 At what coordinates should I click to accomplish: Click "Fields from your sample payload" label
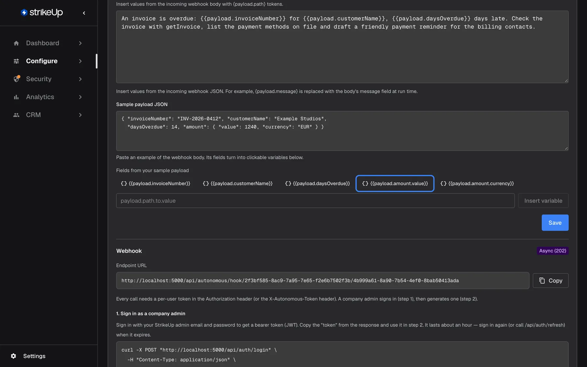(152, 170)
